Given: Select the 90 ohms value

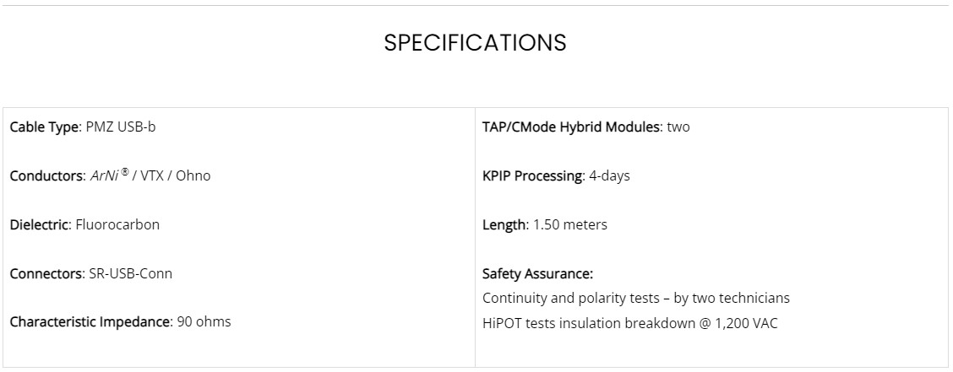Looking at the screenshot, I should [204, 321].
